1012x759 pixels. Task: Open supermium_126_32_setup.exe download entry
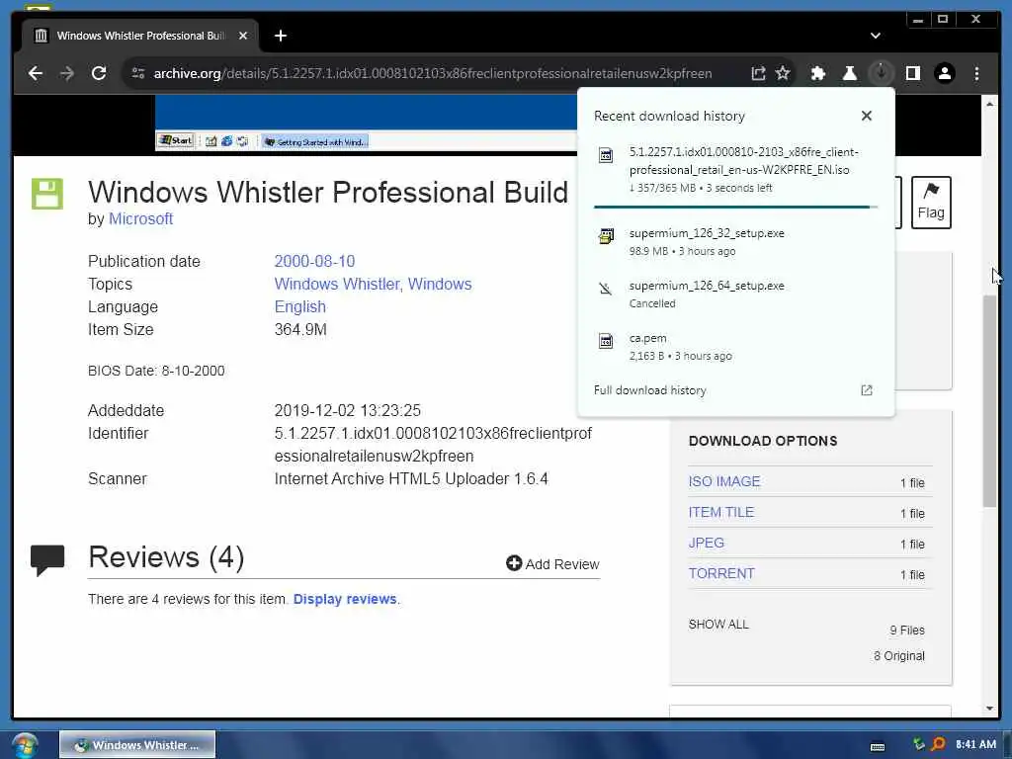735,242
